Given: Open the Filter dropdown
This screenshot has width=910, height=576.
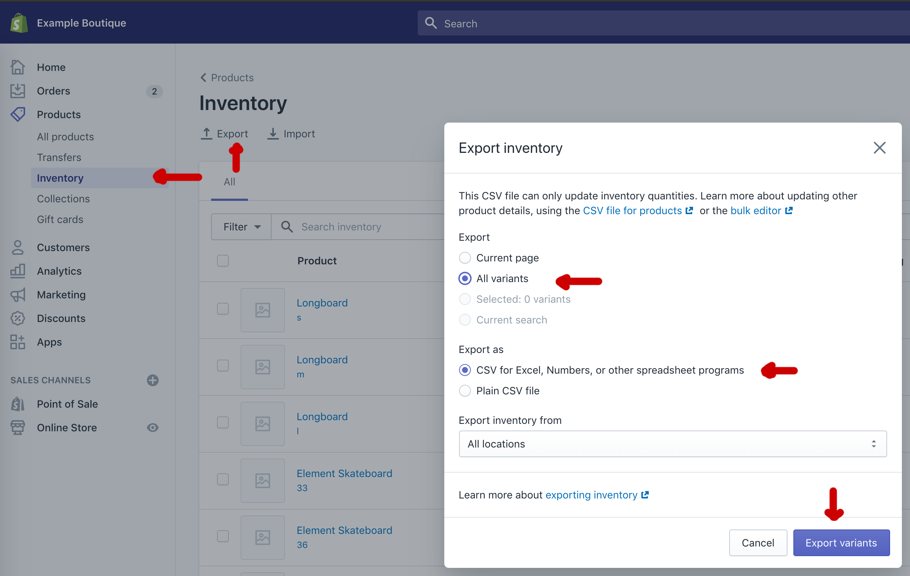Looking at the screenshot, I should coord(241,227).
